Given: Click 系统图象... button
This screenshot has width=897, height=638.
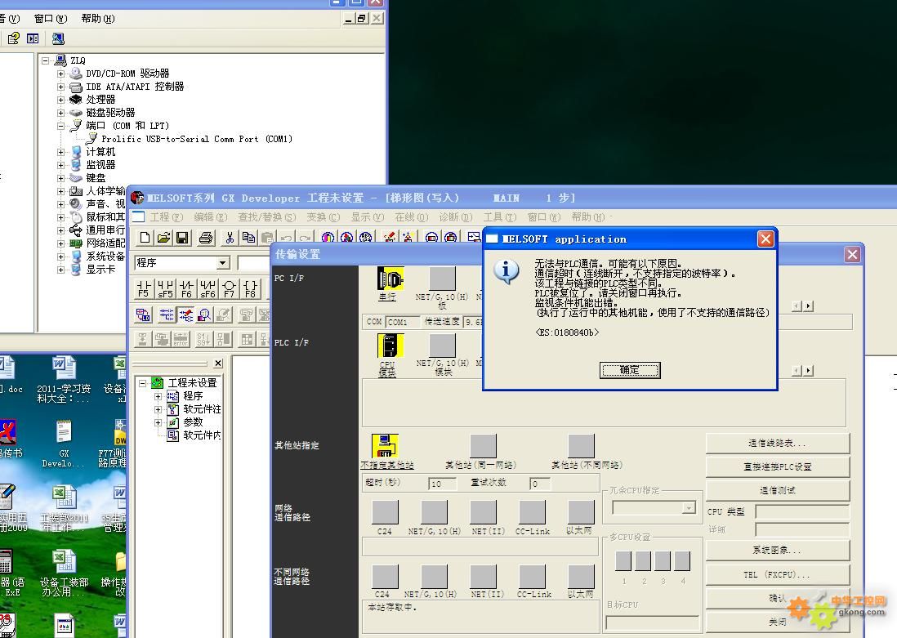Looking at the screenshot, I should tap(778, 551).
